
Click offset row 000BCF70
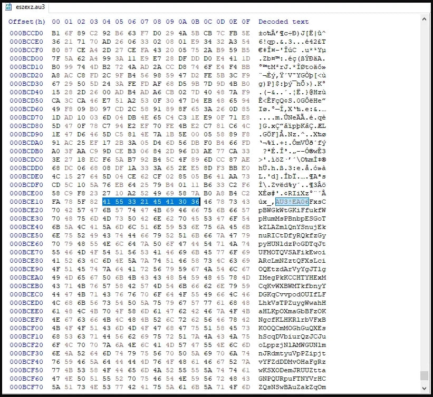26,387
